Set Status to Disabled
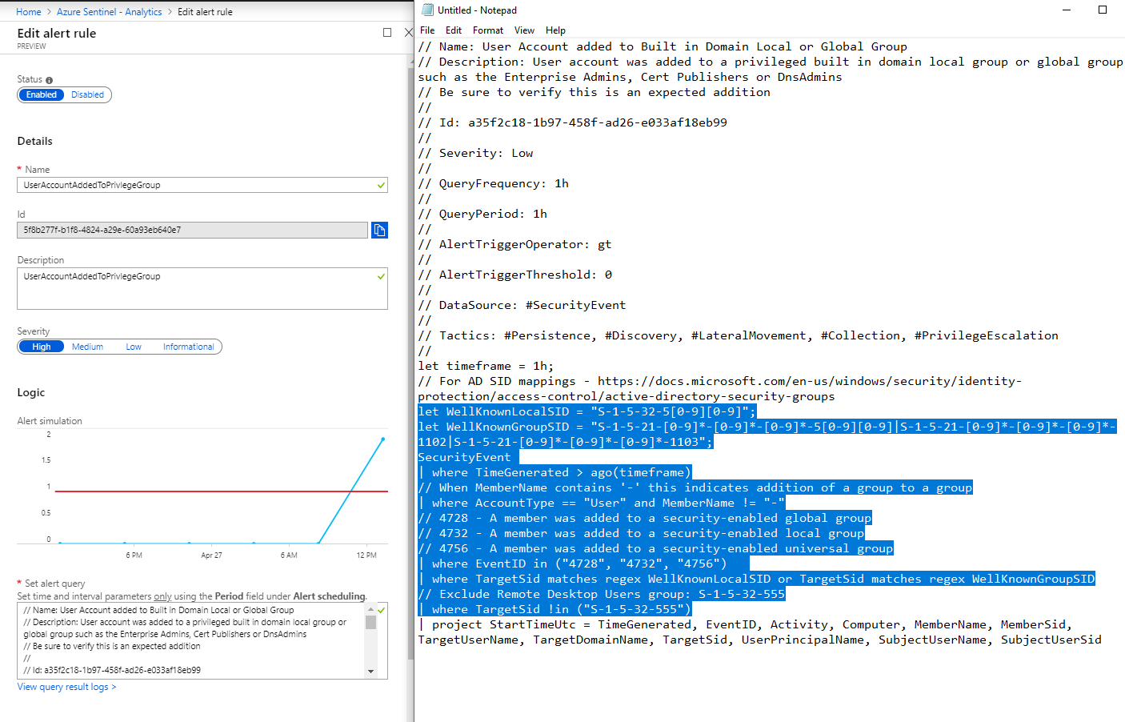This screenshot has width=1125, height=722. click(x=87, y=94)
